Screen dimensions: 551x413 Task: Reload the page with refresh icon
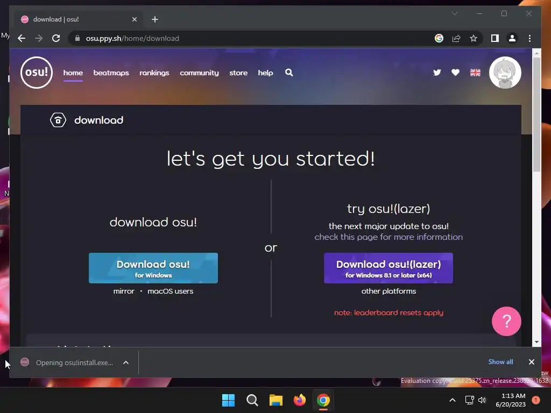click(x=56, y=38)
